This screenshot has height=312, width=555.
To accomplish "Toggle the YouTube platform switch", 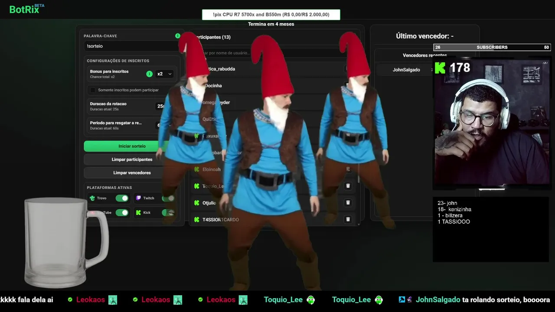I will pos(122,213).
